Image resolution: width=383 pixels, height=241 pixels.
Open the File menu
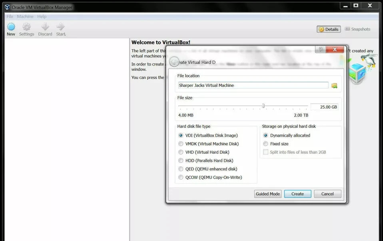click(x=10, y=17)
